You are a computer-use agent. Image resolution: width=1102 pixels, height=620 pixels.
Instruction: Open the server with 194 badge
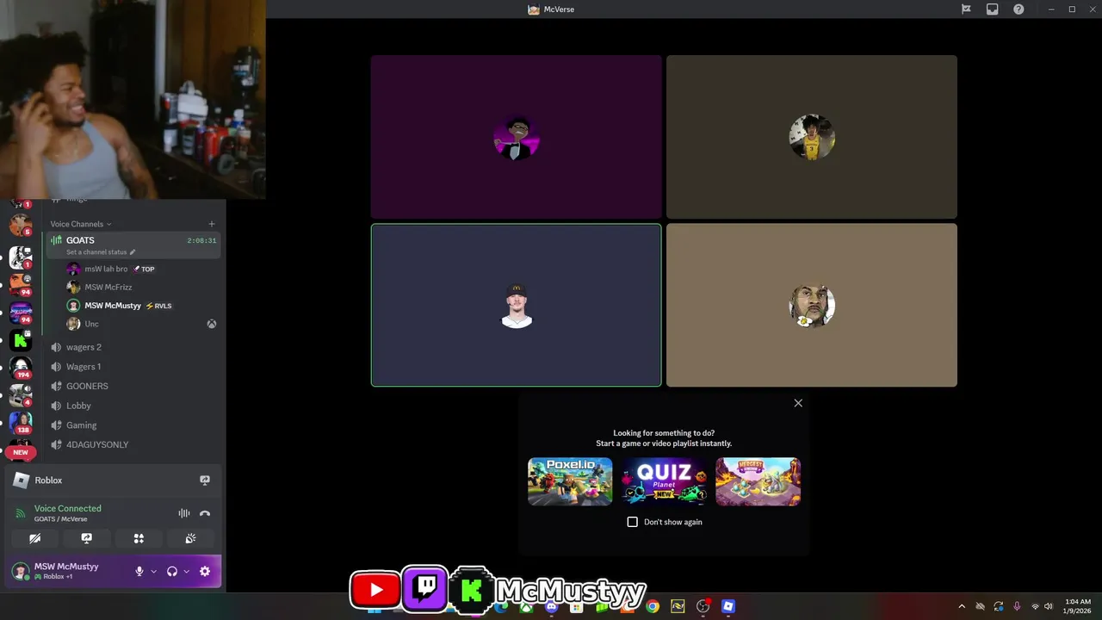tap(21, 368)
